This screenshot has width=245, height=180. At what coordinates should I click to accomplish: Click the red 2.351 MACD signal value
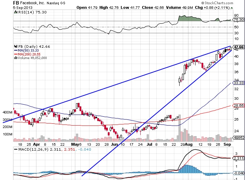[69, 149]
